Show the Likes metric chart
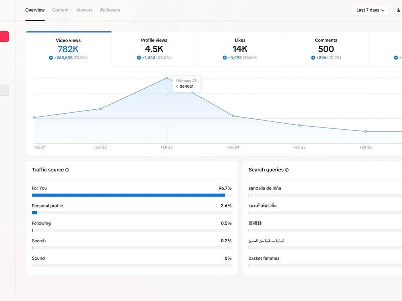402x301 pixels. (240, 49)
